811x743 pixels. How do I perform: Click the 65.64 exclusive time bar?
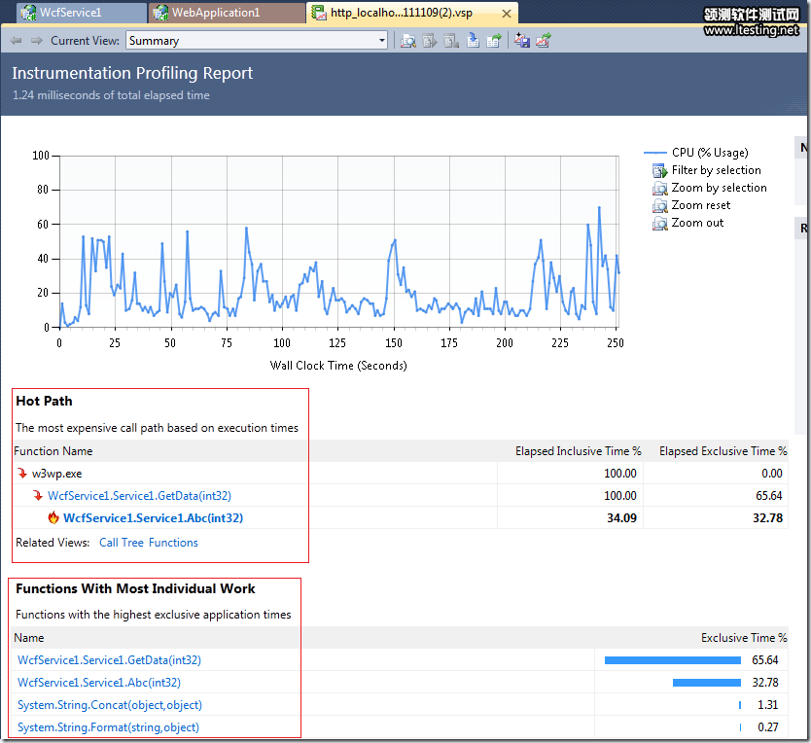(x=672, y=660)
